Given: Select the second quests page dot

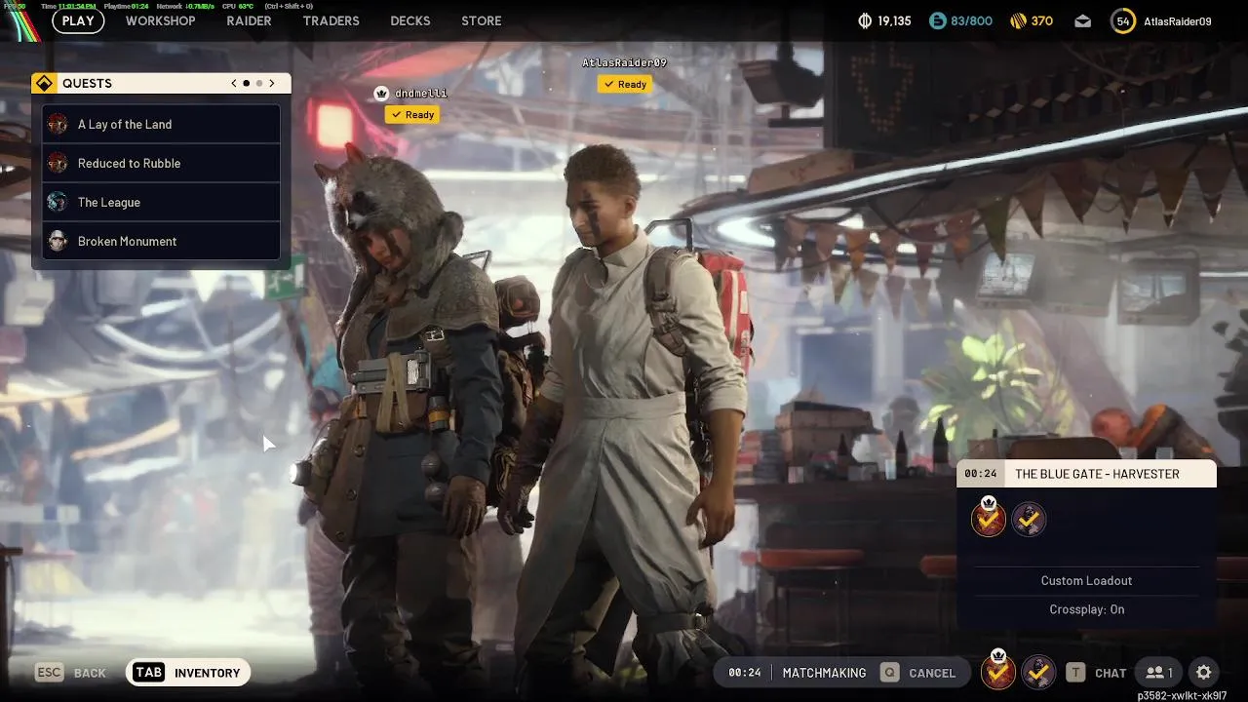Looking at the screenshot, I should tap(259, 83).
